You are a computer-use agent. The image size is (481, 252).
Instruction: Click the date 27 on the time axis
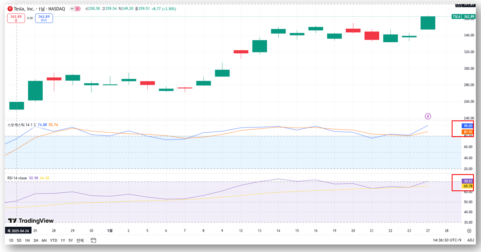(428, 231)
